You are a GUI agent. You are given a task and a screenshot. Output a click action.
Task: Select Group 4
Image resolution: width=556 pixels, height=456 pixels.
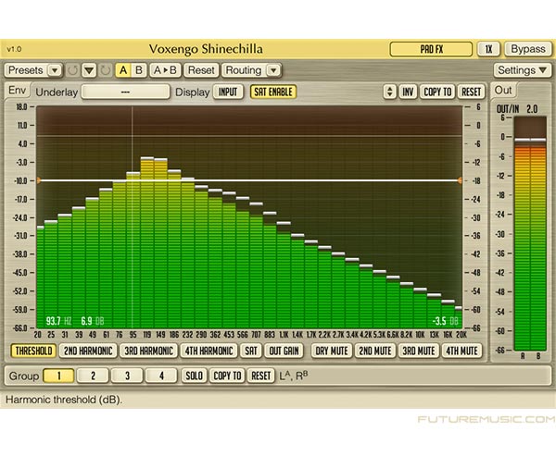[161, 376]
